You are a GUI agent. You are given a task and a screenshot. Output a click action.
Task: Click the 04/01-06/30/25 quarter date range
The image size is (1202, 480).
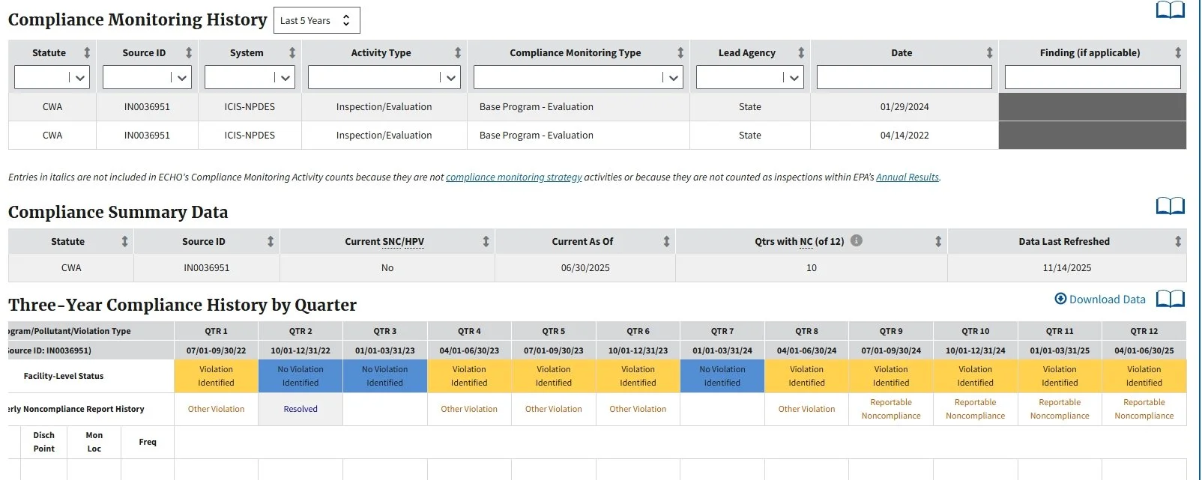tap(1144, 350)
